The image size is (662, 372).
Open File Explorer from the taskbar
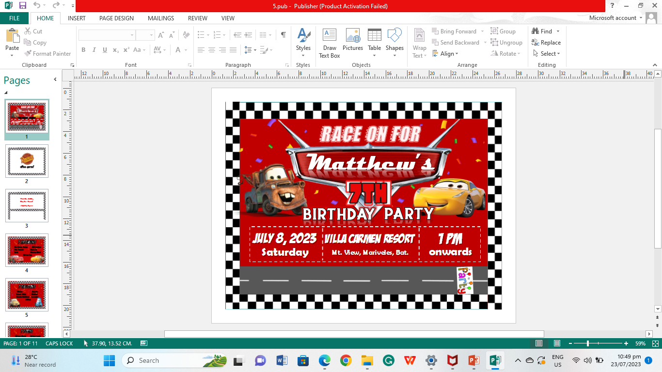click(367, 360)
